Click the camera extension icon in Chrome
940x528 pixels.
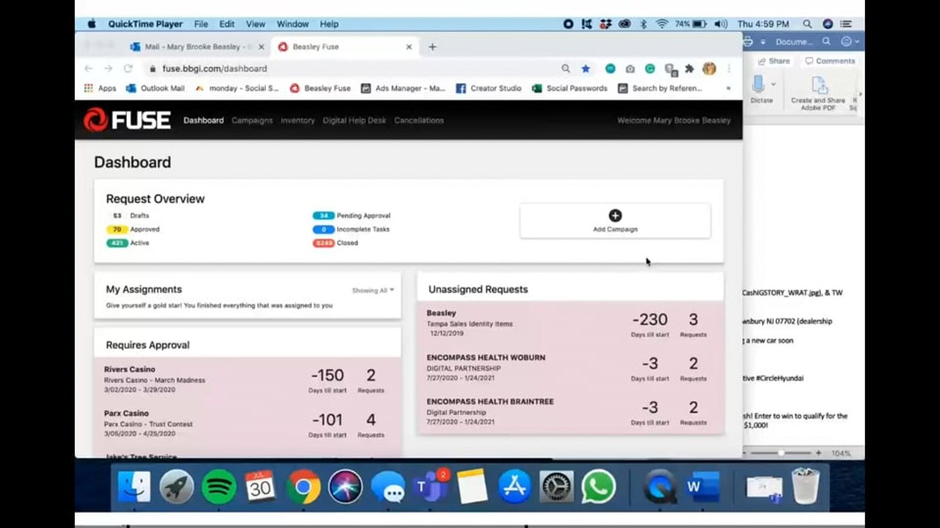point(630,68)
